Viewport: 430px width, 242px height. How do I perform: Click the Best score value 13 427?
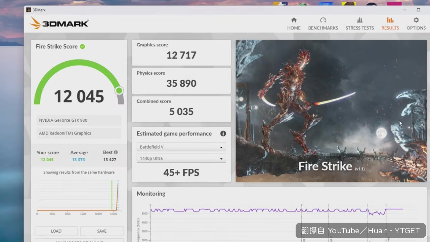(x=110, y=160)
